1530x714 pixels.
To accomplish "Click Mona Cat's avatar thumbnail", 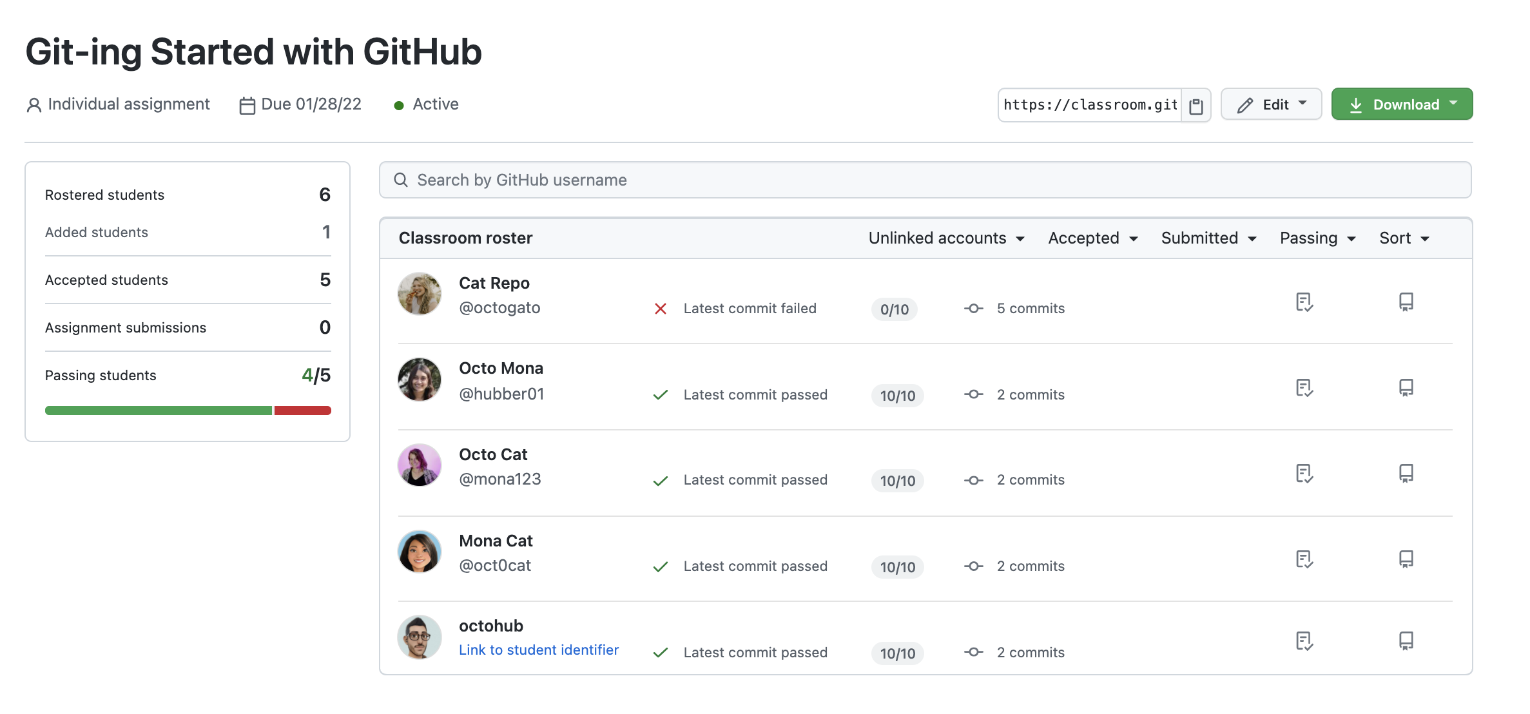I will point(420,552).
